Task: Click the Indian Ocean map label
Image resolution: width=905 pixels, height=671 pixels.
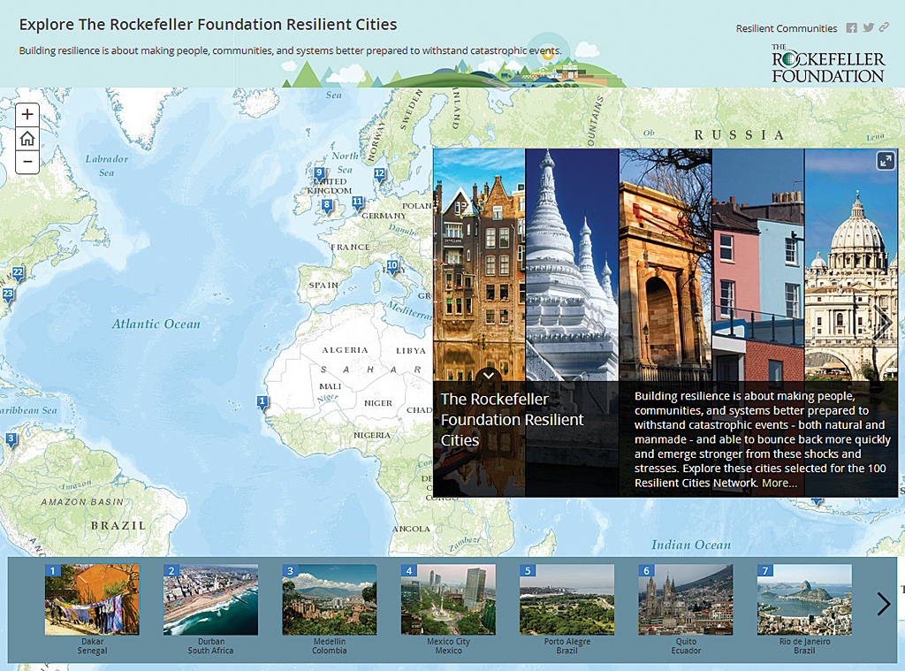Action: click(691, 545)
